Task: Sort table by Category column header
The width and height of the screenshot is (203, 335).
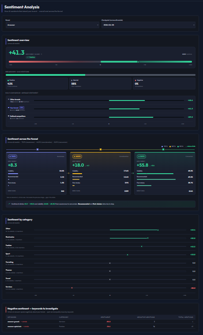Action: 64,317
